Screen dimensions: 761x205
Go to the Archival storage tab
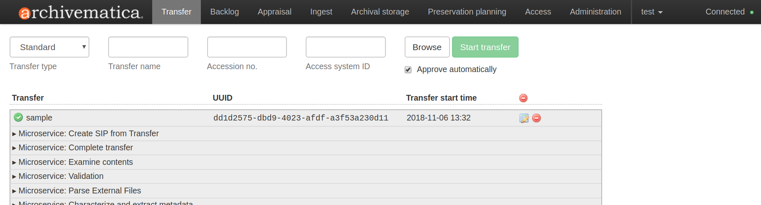click(380, 12)
